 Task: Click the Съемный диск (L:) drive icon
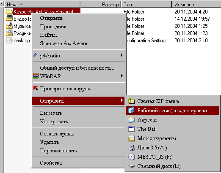point(132,166)
